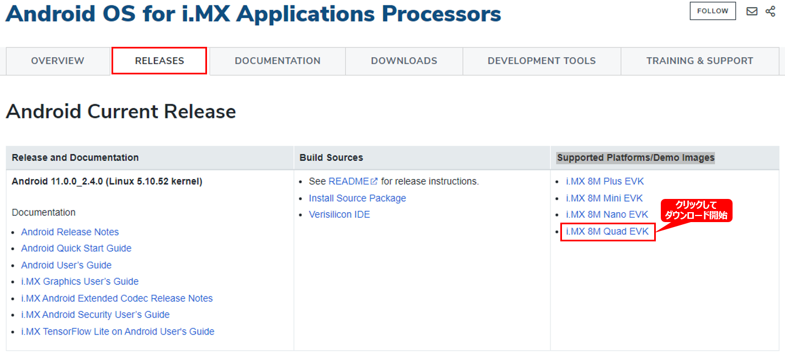The width and height of the screenshot is (785, 356).
Task: Click the share icon
Action: pos(770,11)
